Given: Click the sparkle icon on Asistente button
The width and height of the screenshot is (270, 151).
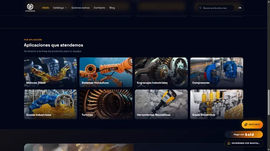Looking at the screenshot, I should tap(246, 125).
